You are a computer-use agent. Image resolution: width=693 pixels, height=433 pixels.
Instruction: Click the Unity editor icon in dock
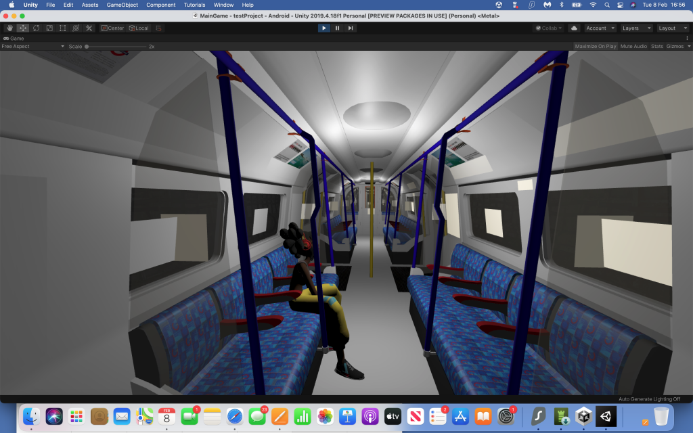pos(606,416)
